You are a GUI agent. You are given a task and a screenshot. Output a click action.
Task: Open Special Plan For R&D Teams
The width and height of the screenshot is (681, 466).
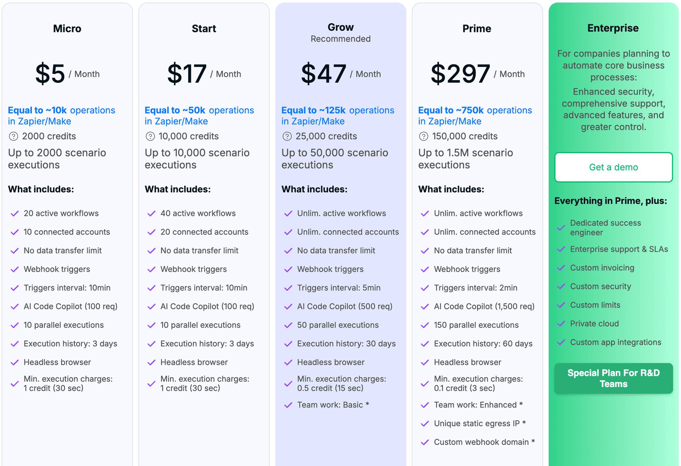point(613,378)
